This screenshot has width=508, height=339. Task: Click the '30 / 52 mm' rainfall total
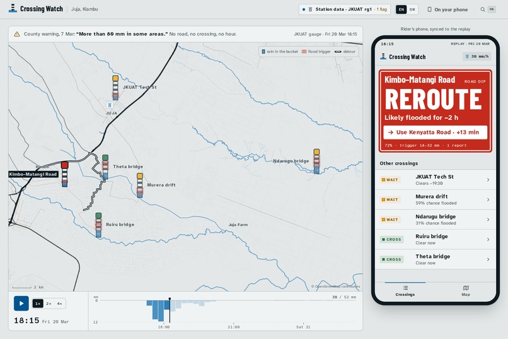[x=343, y=297]
